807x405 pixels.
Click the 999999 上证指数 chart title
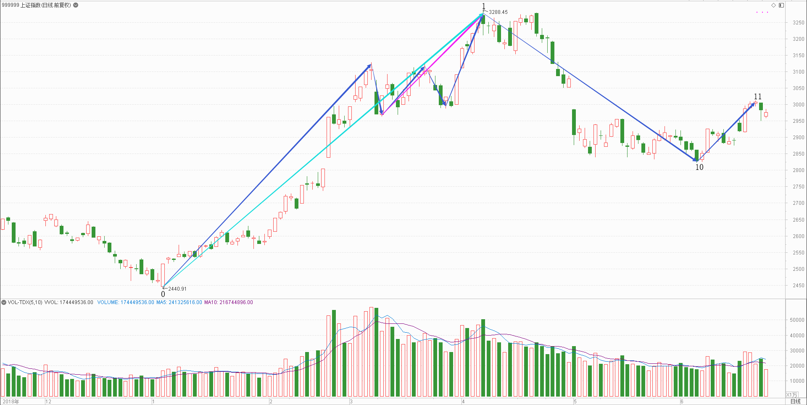[x=36, y=5]
